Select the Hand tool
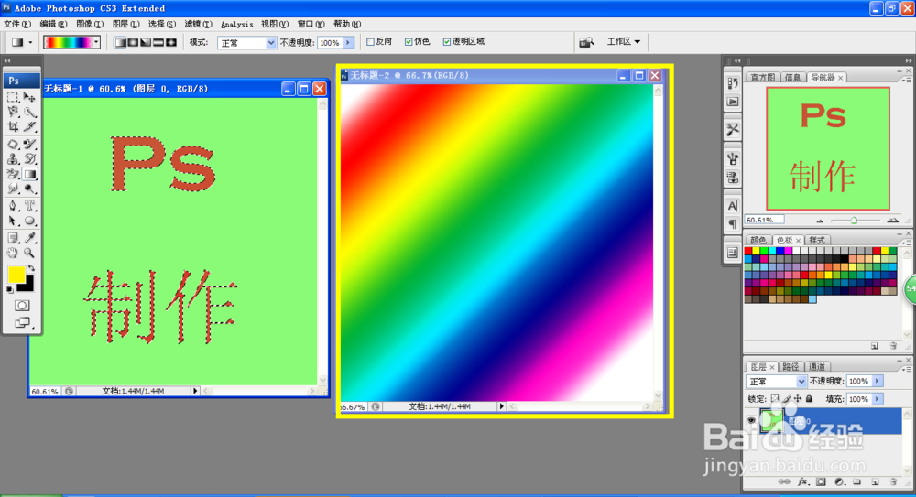The image size is (916, 497). [x=13, y=253]
